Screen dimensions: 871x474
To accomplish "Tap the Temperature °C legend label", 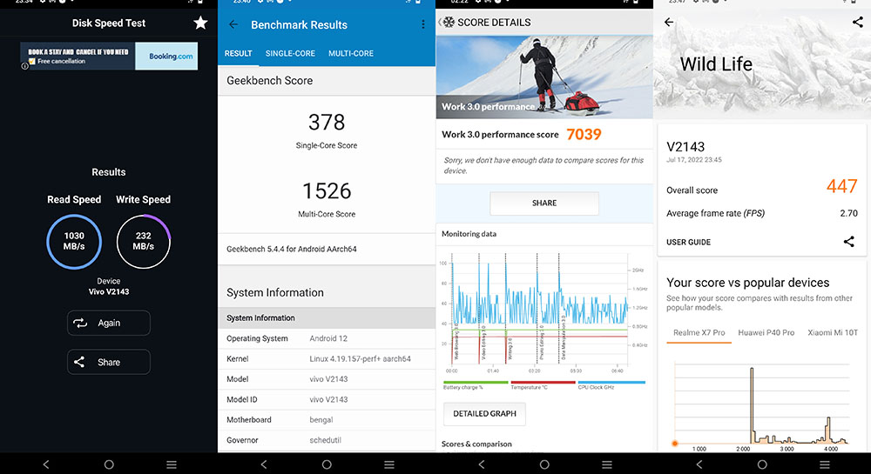I will (529, 387).
